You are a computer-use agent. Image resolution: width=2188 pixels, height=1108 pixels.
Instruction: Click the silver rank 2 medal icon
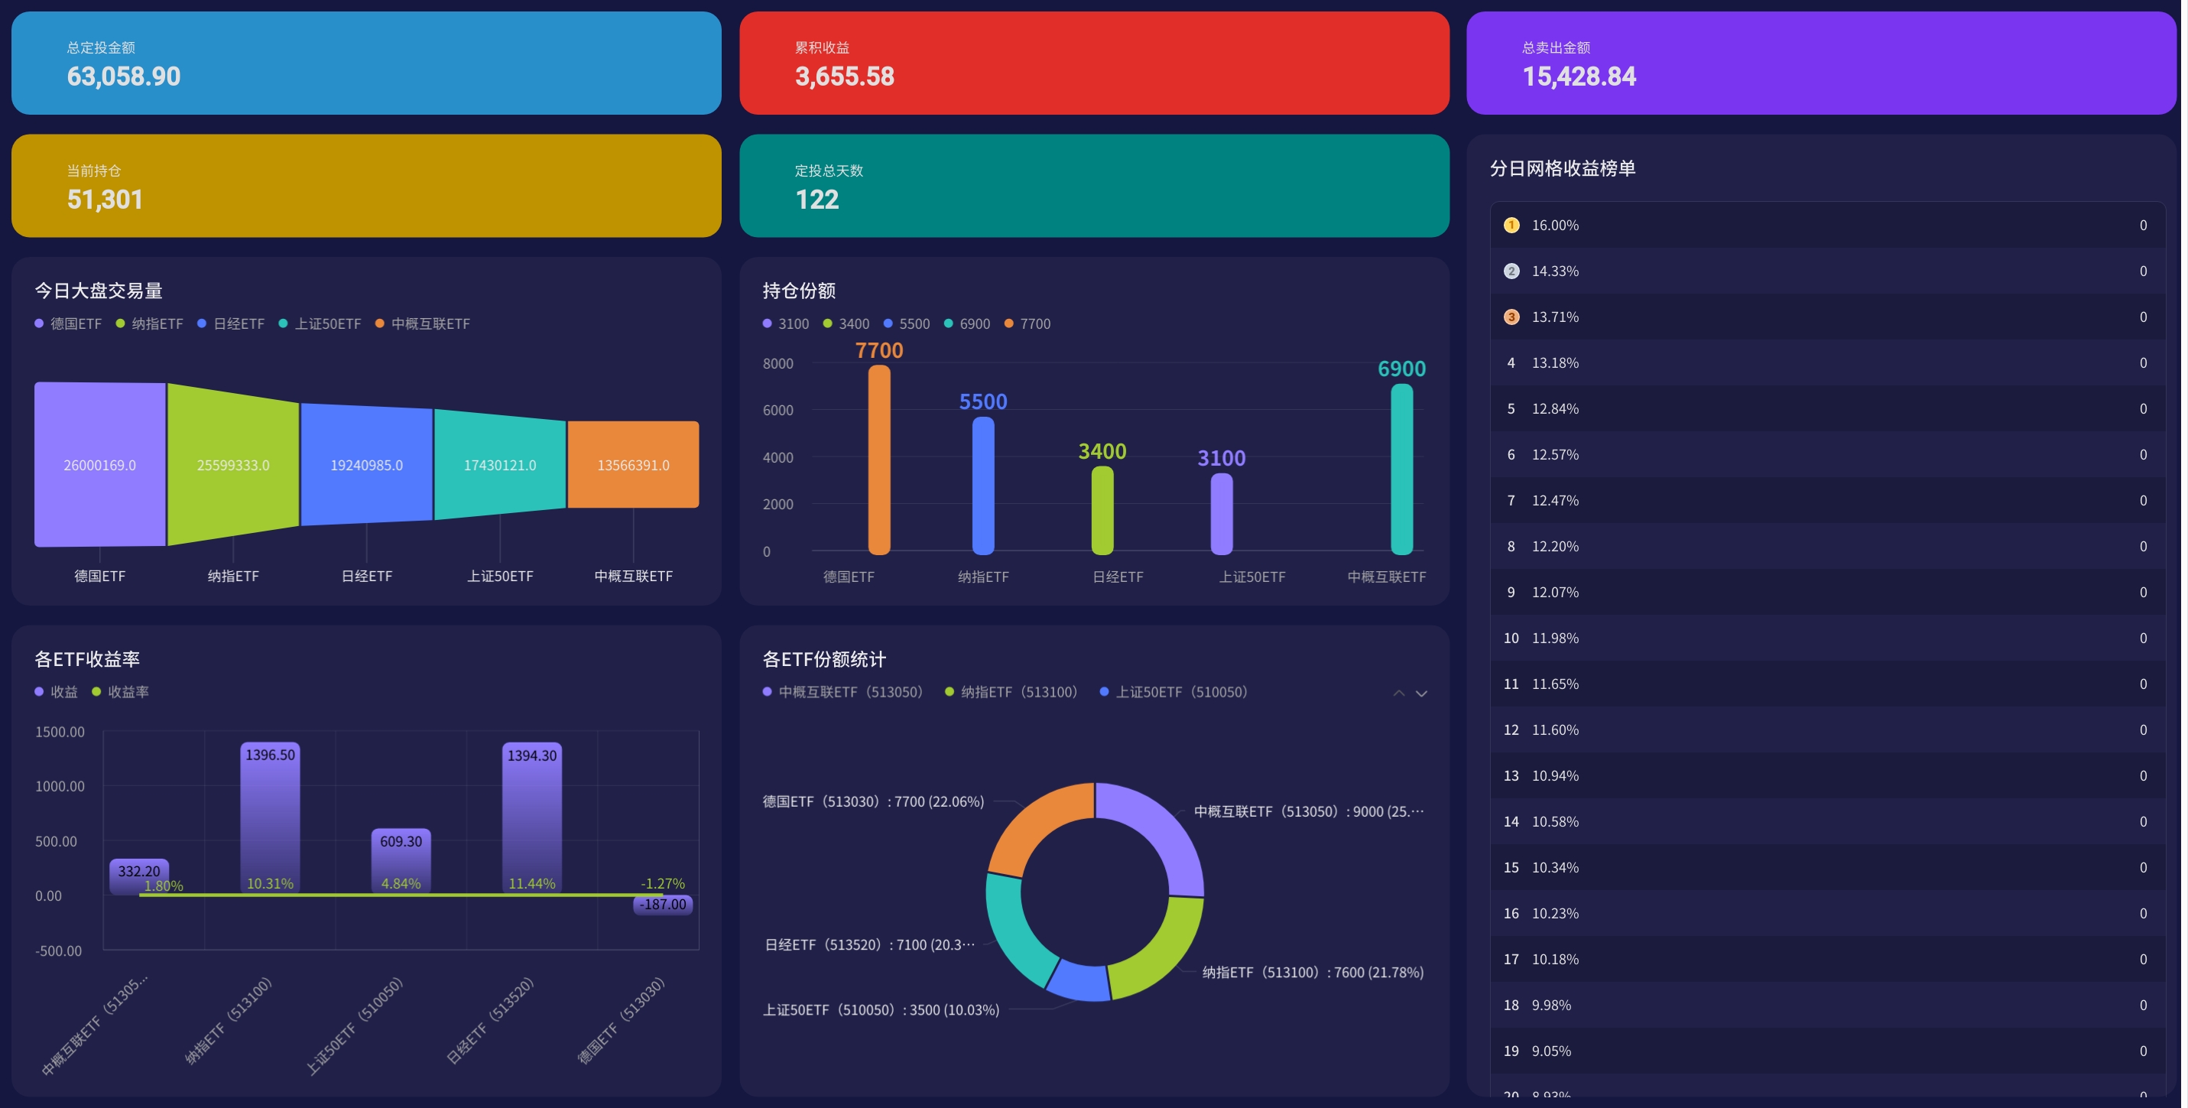[x=1511, y=271]
